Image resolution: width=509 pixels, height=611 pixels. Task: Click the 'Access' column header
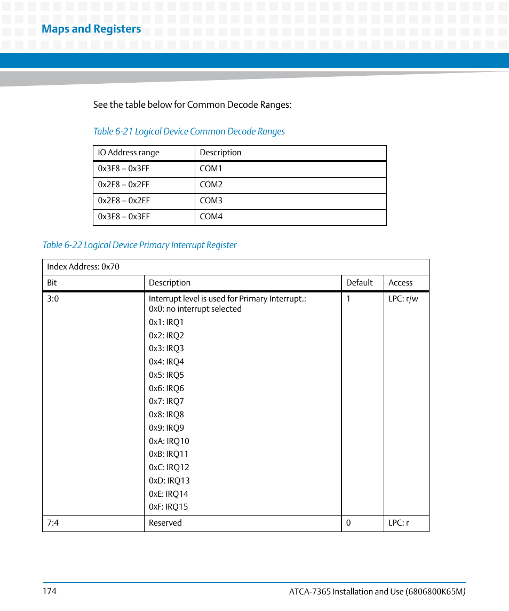[407, 283]
